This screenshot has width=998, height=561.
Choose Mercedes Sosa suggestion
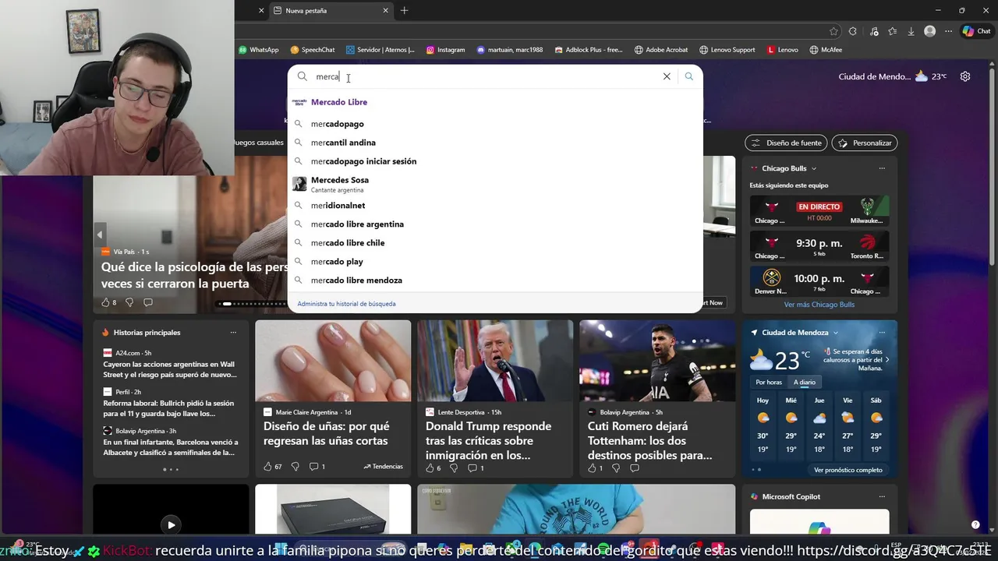(x=495, y=184)
